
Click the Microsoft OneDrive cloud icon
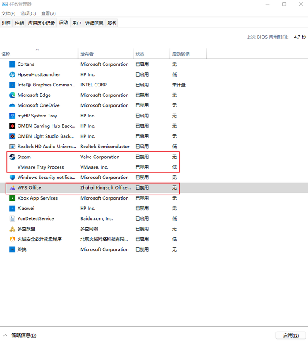point(12,105)
